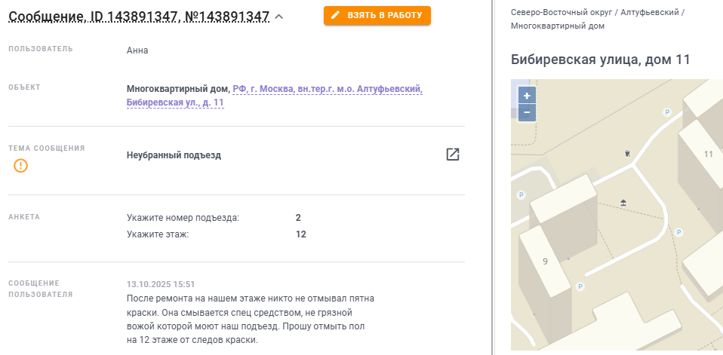Click message title ID 143891347
Viewport: 723px width, 355px height.
[x=139, y=16]
